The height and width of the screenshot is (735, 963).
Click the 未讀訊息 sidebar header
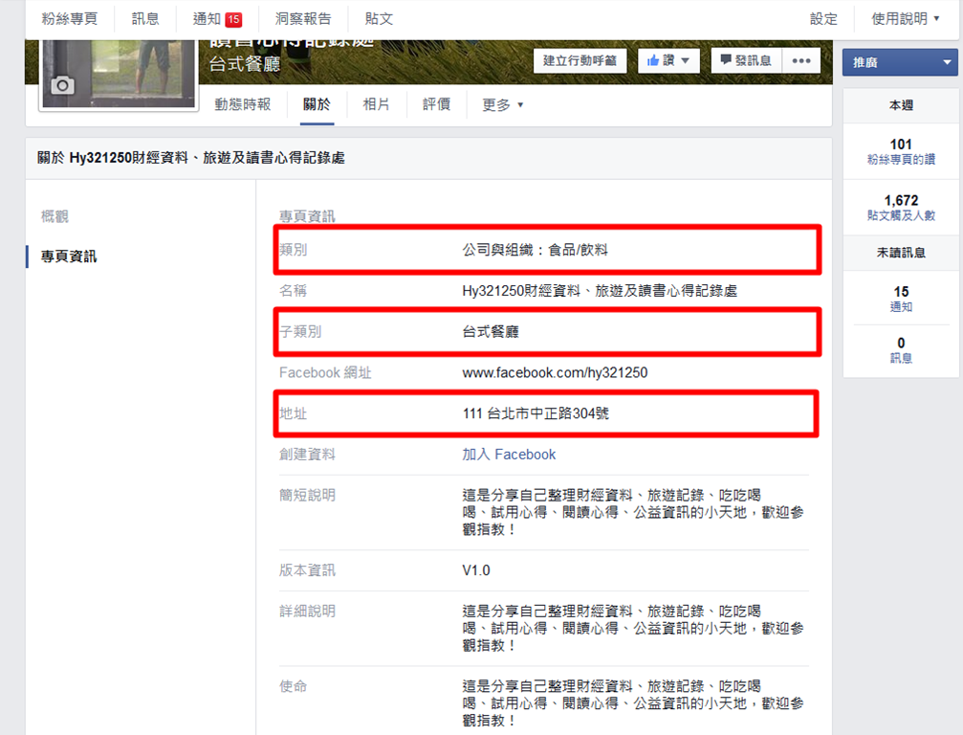tap(901, 253)
